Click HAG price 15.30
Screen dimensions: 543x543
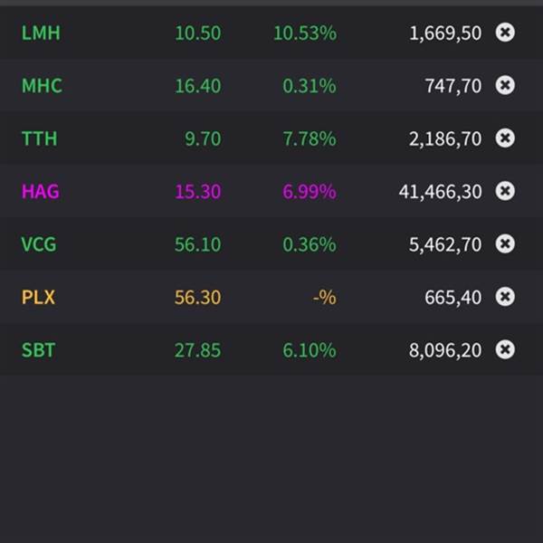click(x=197, y=192)
